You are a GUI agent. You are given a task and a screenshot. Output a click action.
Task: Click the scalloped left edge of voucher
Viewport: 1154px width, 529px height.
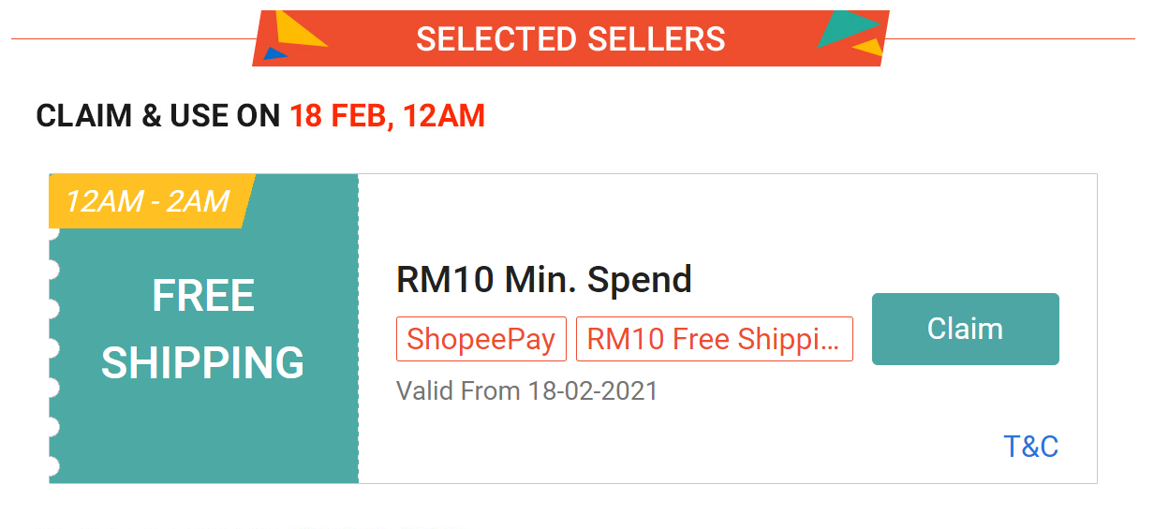(52, 348)
